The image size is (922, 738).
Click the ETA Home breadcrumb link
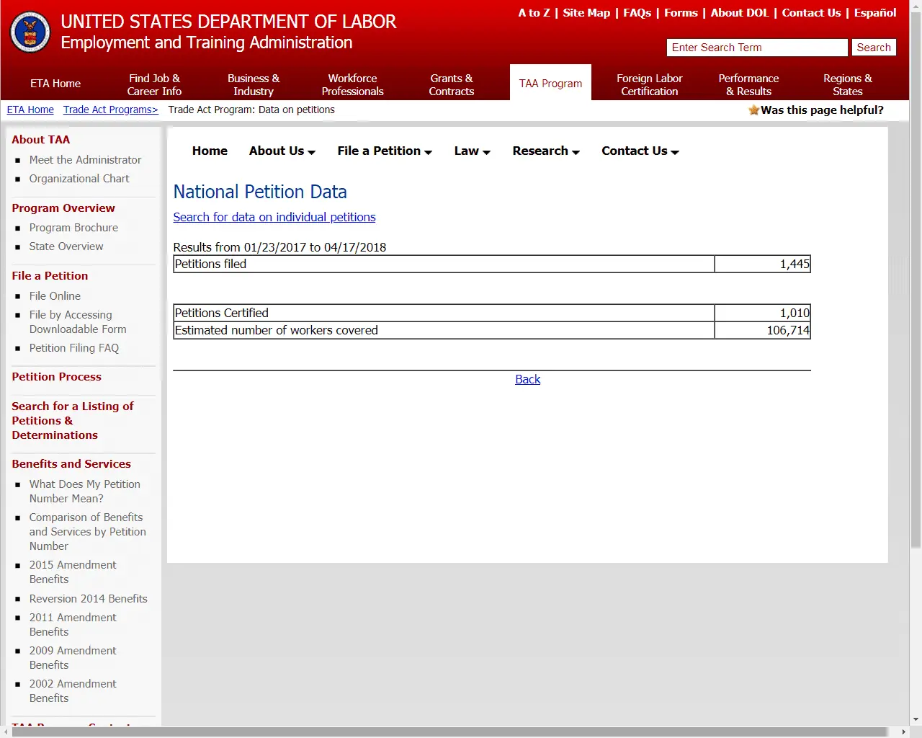pos(30,110)
